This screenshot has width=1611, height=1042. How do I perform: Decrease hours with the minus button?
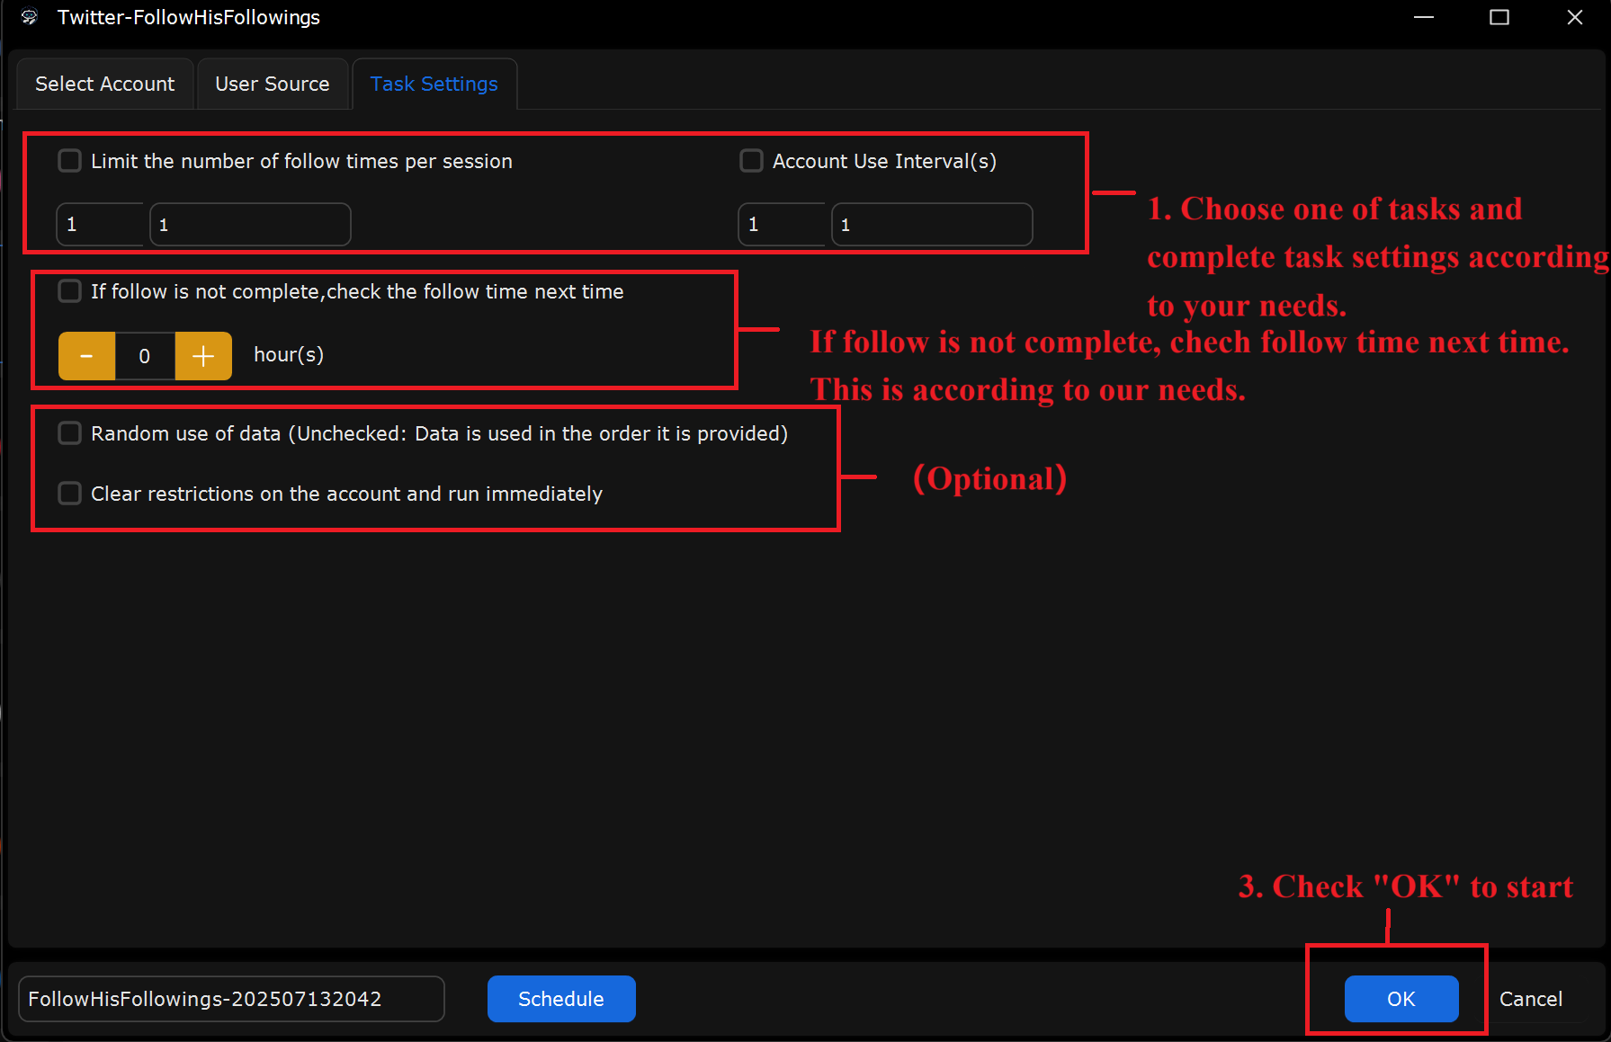pos(86,356)
